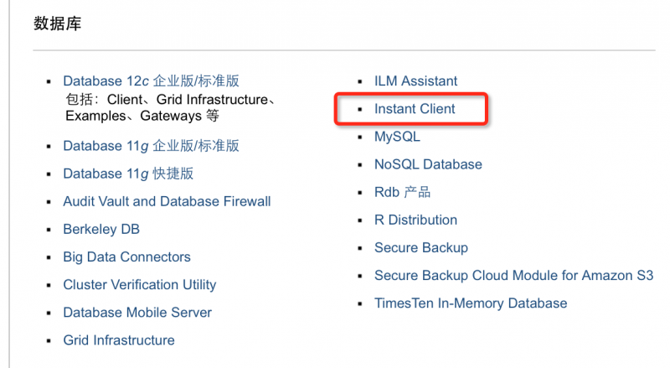Open Rdb 产品 link
The width and height of the screenshot is (670, 368).
(402, 192)
